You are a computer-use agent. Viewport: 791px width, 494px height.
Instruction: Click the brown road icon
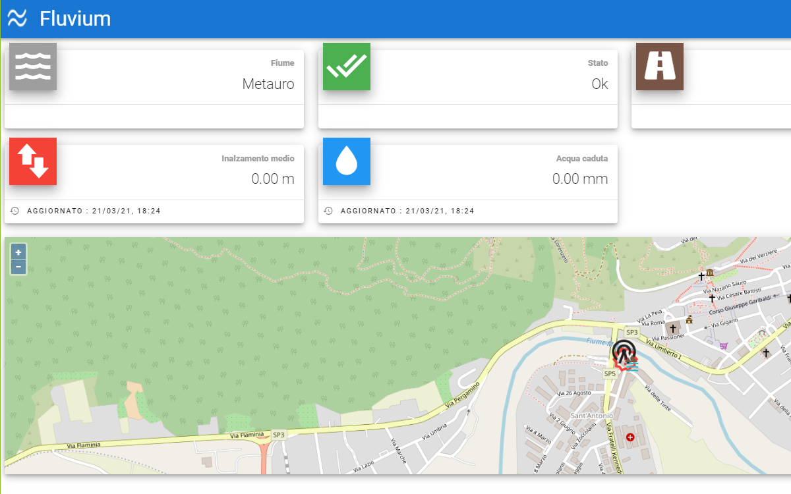click(660, 67)
